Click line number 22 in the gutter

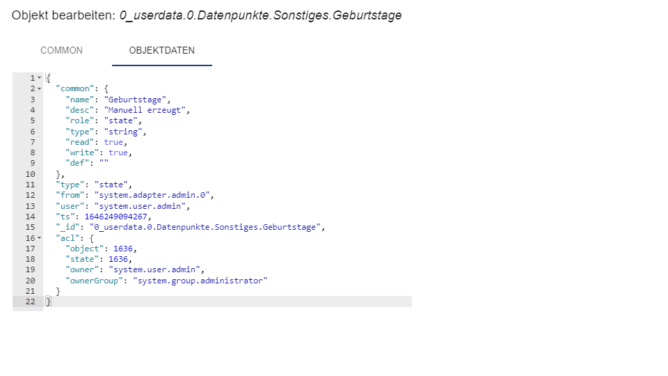point(30,301)
